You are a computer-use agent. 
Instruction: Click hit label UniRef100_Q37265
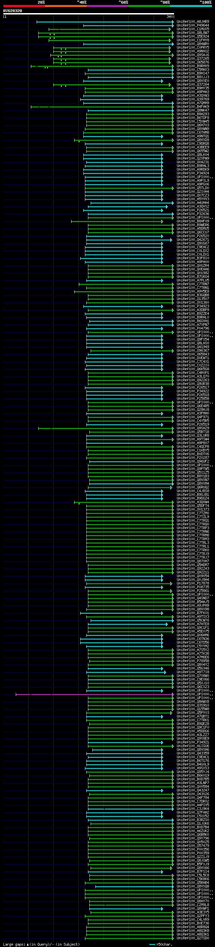193,58
